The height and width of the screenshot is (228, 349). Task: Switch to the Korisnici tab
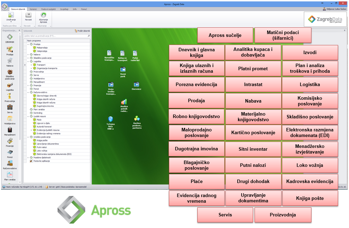(33, 9)
